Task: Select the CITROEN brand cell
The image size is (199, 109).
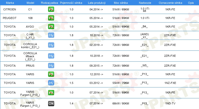Action: (10, 9)
